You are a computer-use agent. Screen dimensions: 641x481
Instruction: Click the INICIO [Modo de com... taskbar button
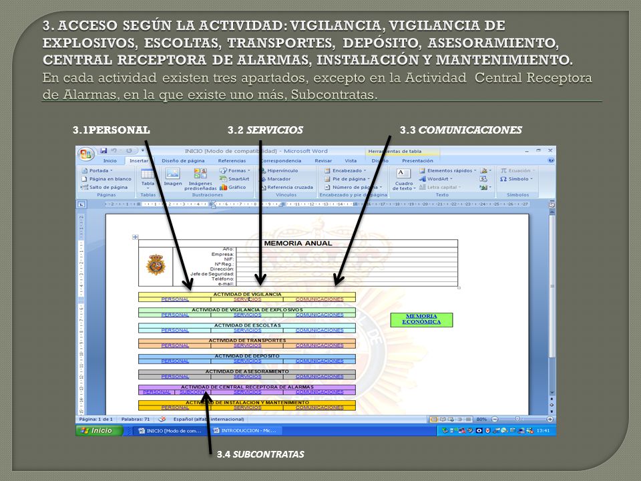[x=170, y=430]
